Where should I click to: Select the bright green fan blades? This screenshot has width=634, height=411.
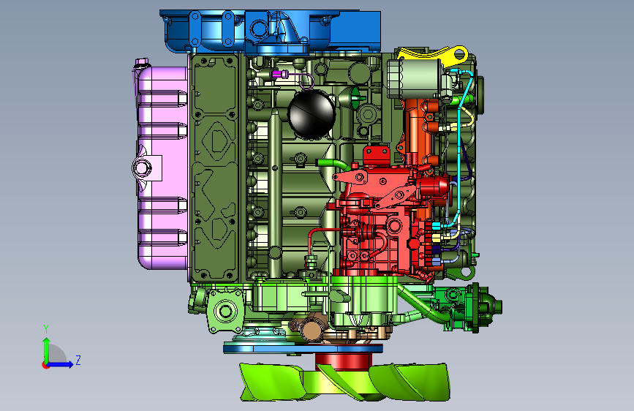coord(344,382)
